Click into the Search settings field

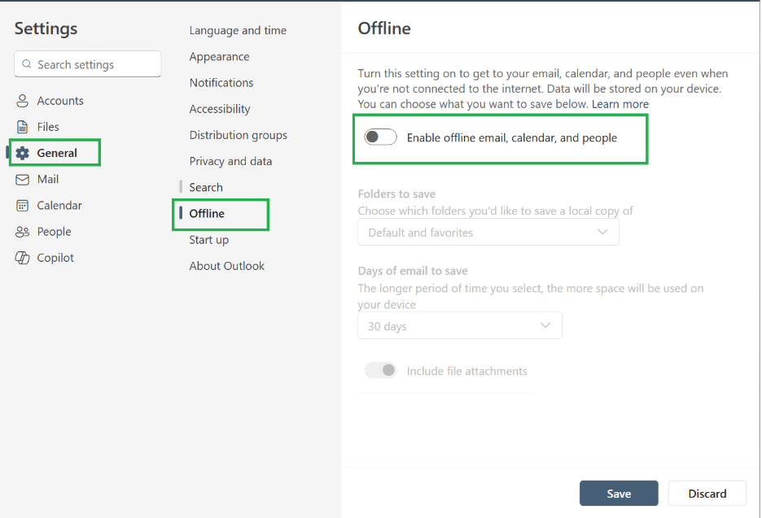(87, 64)
